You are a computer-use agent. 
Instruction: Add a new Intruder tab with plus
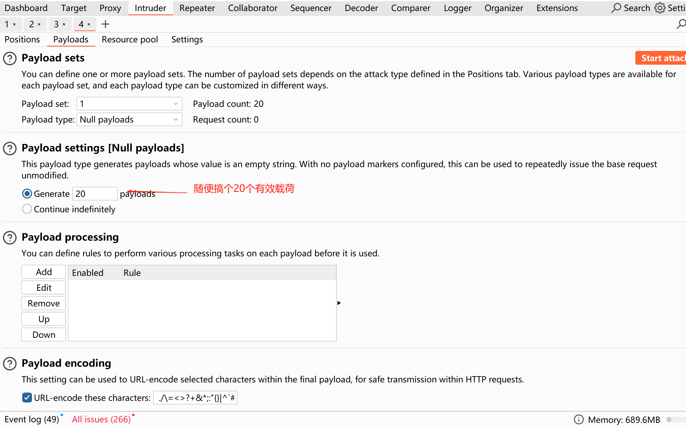[x=106, y=24]
